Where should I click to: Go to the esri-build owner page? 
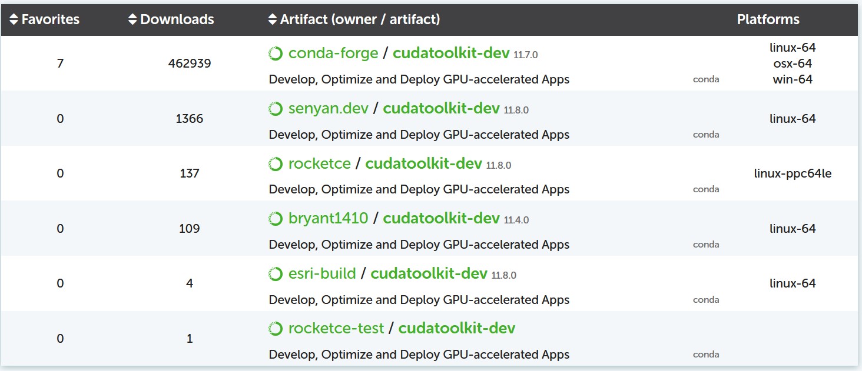[x=322, y=274]
